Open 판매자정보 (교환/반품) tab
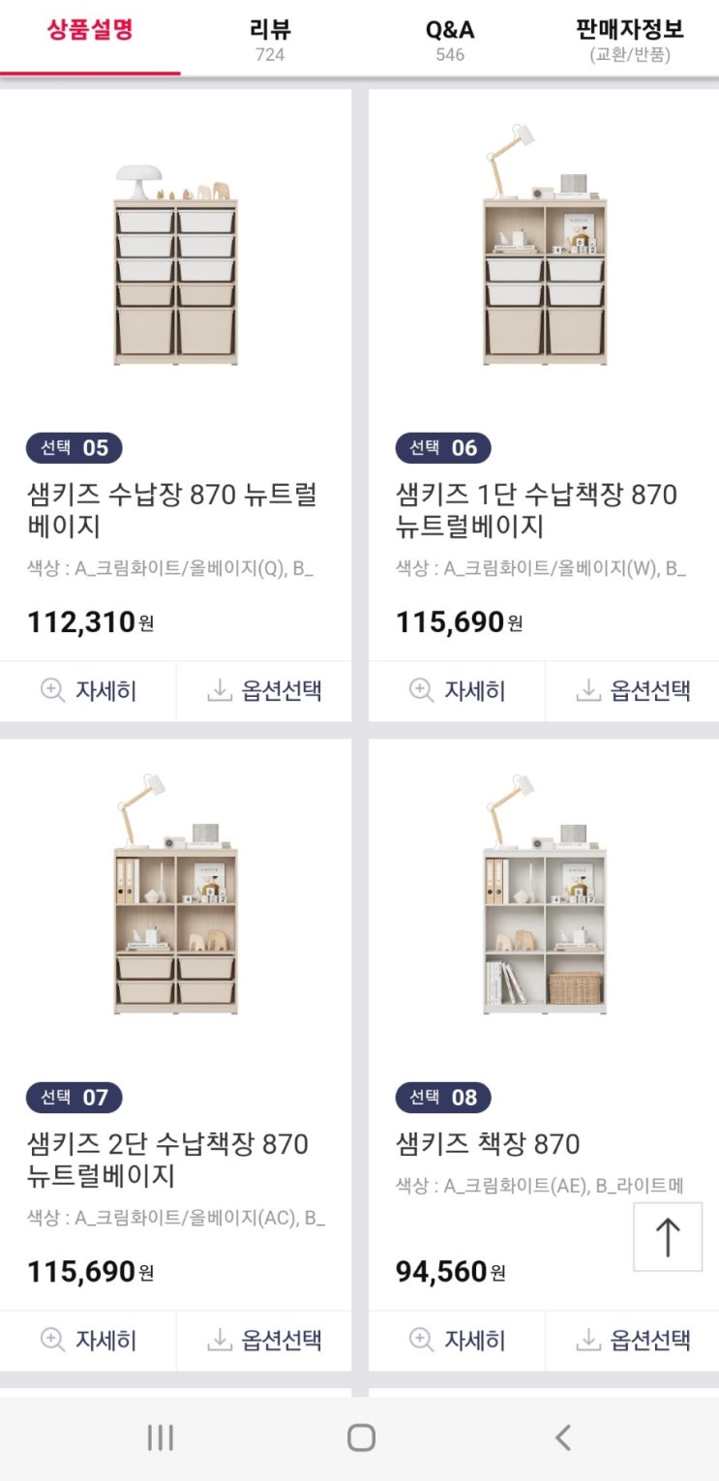719x1481 pixels. (629, 39)
